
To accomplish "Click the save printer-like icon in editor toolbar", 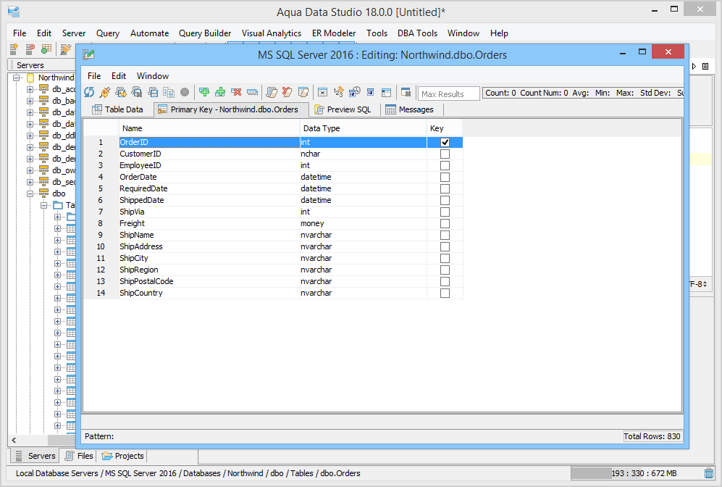I will point(153,92).
